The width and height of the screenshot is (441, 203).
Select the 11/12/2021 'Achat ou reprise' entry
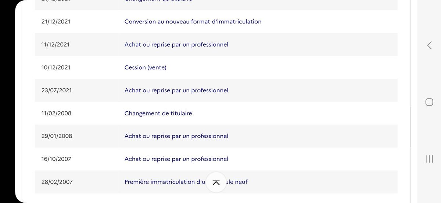(176, 45)
